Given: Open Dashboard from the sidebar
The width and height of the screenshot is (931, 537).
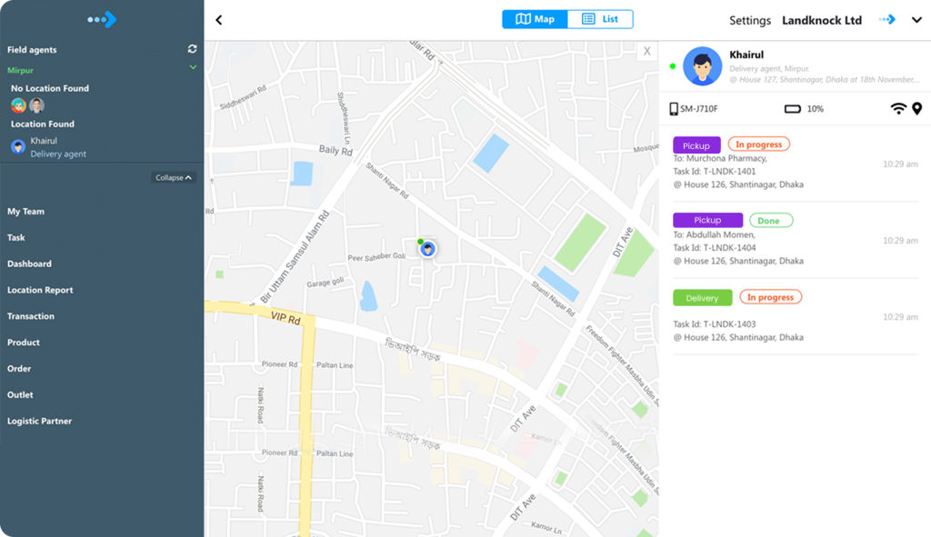Looking at the screenshot, I should click(x=29, y=264).
